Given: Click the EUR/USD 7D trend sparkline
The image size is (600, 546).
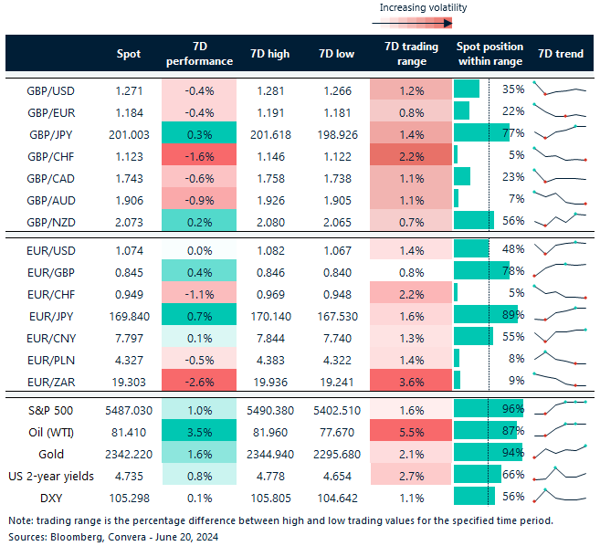Looking at the screenshot, I should click(x=560, y=247).
